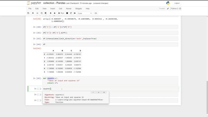Open tooltip in pager button
The height and width of the screenshot is (117, 208).
(x=93, y=92)
